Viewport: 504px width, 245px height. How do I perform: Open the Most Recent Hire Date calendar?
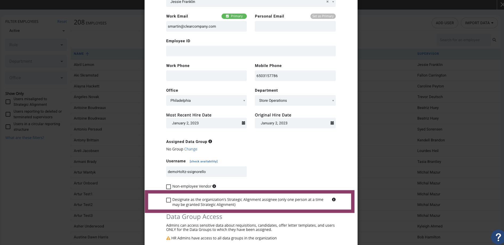[243, 123]
